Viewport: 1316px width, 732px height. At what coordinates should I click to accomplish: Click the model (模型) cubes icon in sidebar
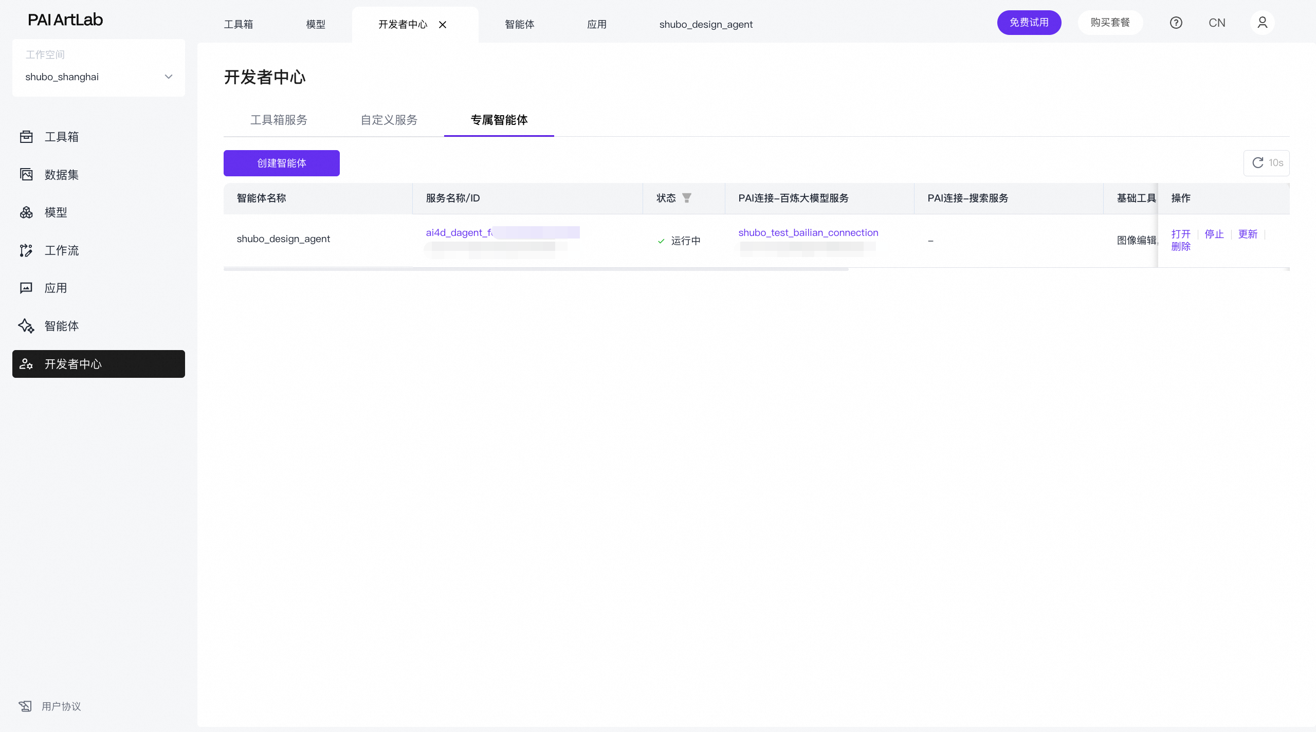(x=26, y=212)
